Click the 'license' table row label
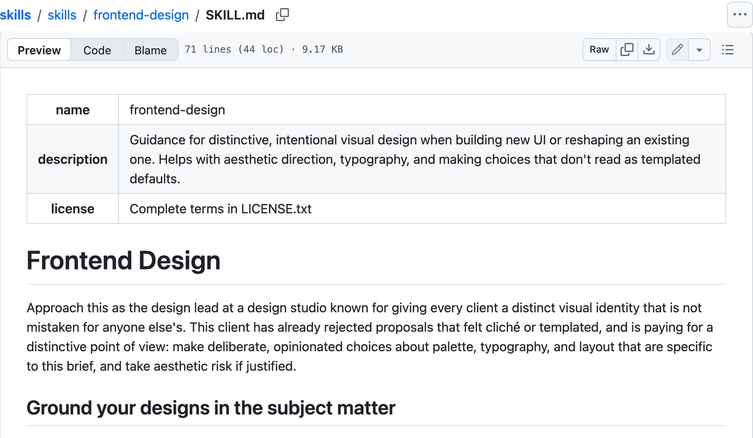753x438 pixels. pos(72,209)
